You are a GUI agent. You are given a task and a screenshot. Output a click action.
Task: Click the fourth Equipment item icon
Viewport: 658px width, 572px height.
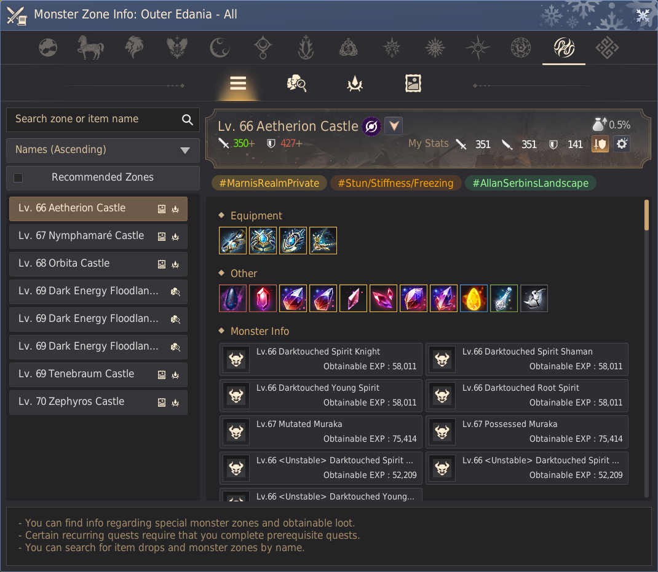pyautogui.click(x=323, y=241)
